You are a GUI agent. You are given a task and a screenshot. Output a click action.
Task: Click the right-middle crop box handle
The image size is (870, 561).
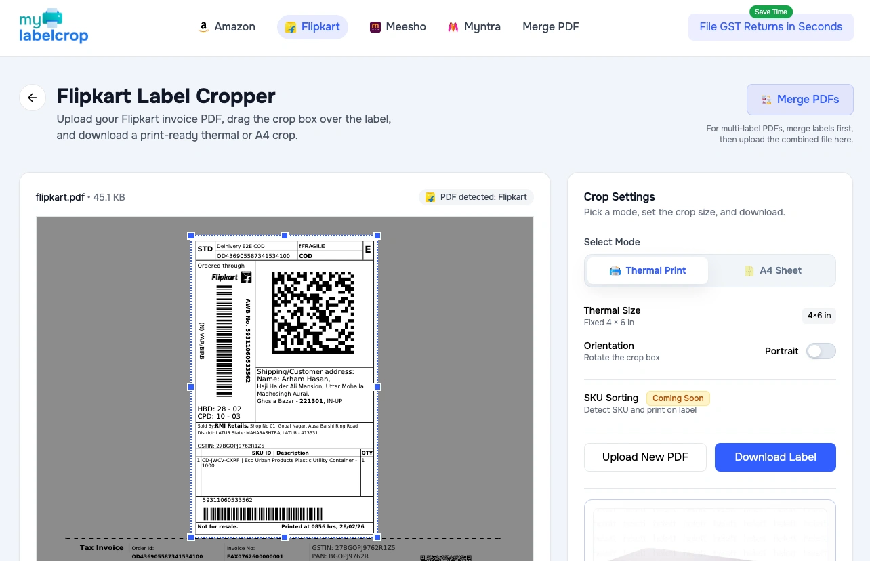(x=377, y=387)
